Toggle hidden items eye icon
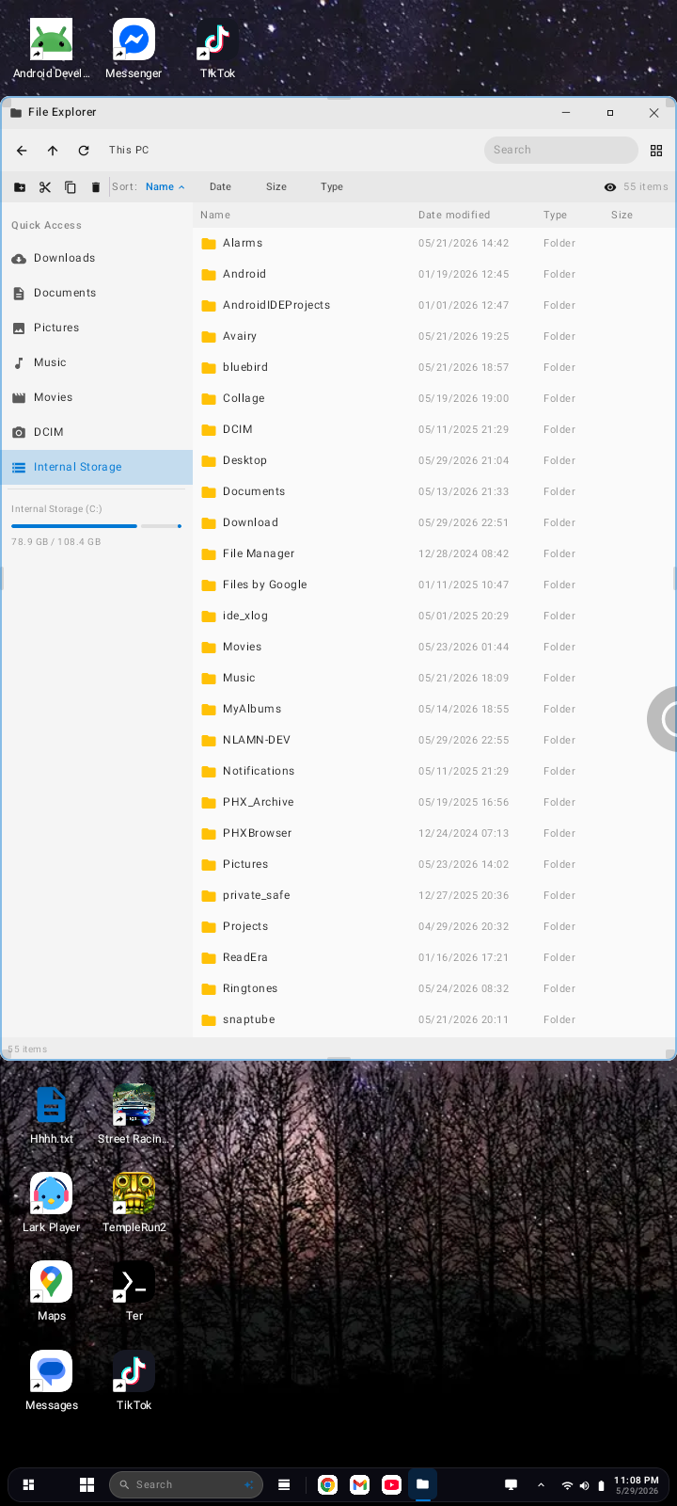This screenshot has height=1506, width=677. 610,187
